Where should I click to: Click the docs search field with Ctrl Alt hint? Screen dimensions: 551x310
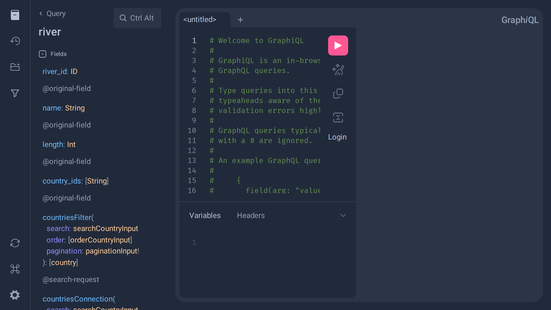[x=137, y=18]
